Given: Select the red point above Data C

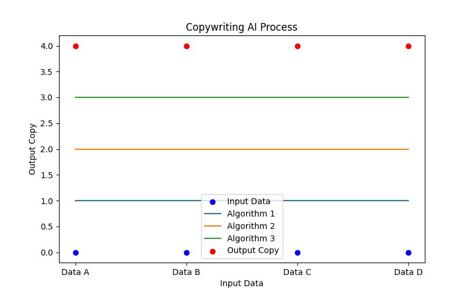Looking at the screenshot, I should 297,46.
